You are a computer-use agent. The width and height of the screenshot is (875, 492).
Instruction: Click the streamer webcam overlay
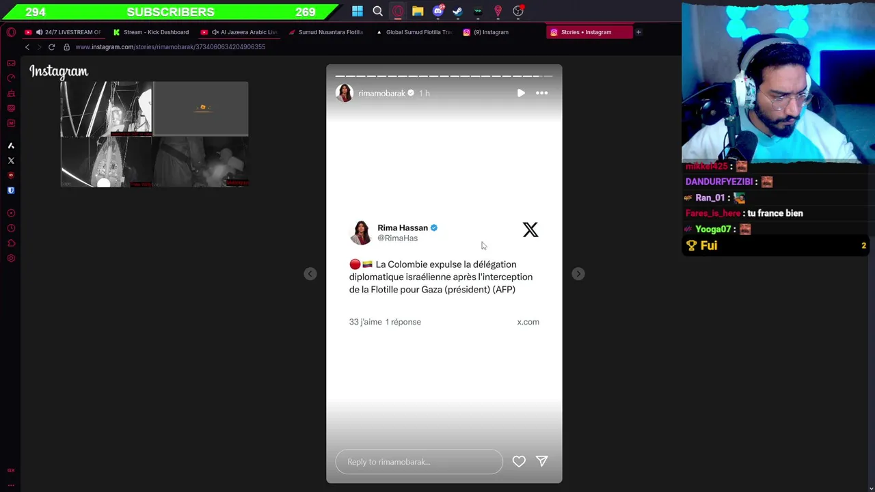778,82
